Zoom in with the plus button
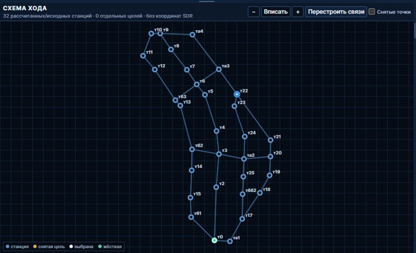416x253 pixels. point(297,12)
